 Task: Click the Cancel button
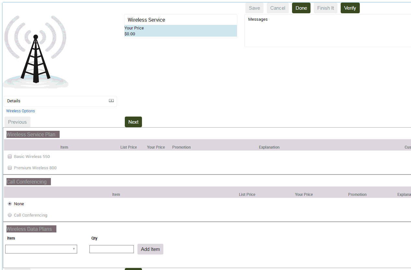tap(277, 8)
